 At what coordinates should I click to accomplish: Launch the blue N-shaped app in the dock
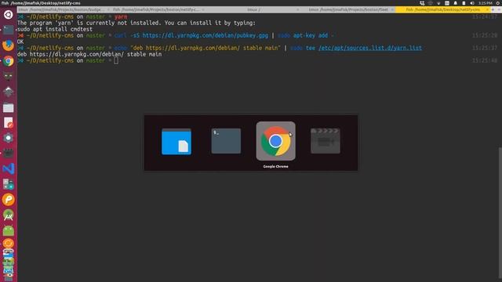click(9, 169)
